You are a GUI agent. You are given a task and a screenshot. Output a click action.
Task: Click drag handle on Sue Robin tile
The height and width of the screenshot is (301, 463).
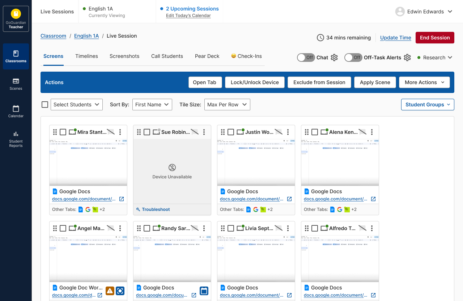(139, 132)
